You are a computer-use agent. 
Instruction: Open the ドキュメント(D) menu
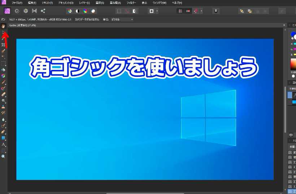(66, 3)
